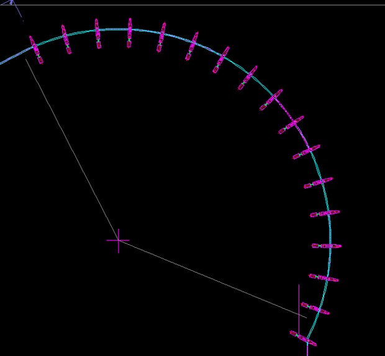Select the cyan arc between the two topmost bracket symbols

tap(114, 29)
